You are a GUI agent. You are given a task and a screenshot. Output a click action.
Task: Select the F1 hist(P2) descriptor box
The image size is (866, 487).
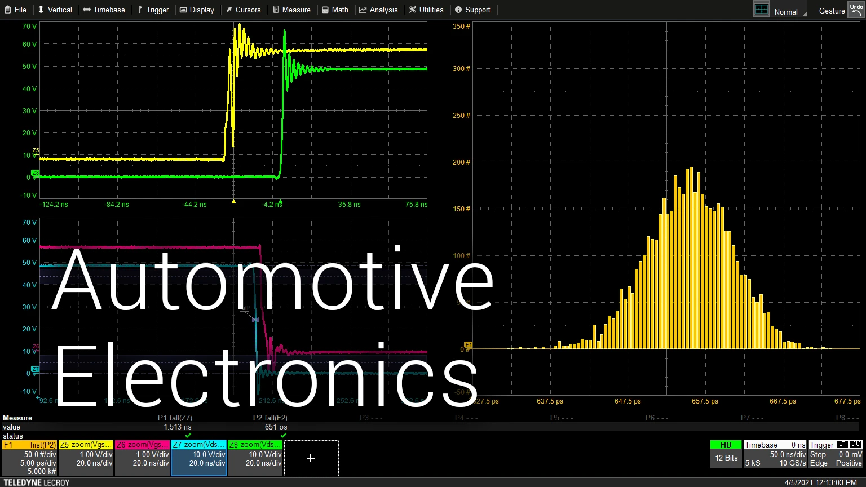[x=29, y=458]
